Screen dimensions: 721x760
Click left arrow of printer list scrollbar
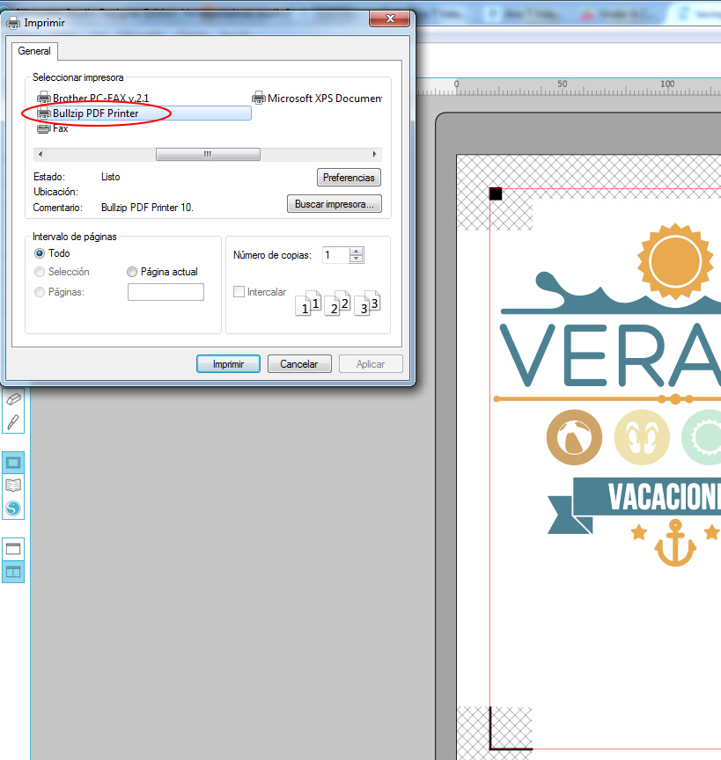click(x=40, y=155)
